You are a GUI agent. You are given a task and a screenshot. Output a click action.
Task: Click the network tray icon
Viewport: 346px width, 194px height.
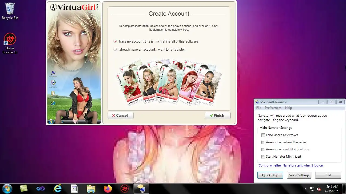pos(312,189)
